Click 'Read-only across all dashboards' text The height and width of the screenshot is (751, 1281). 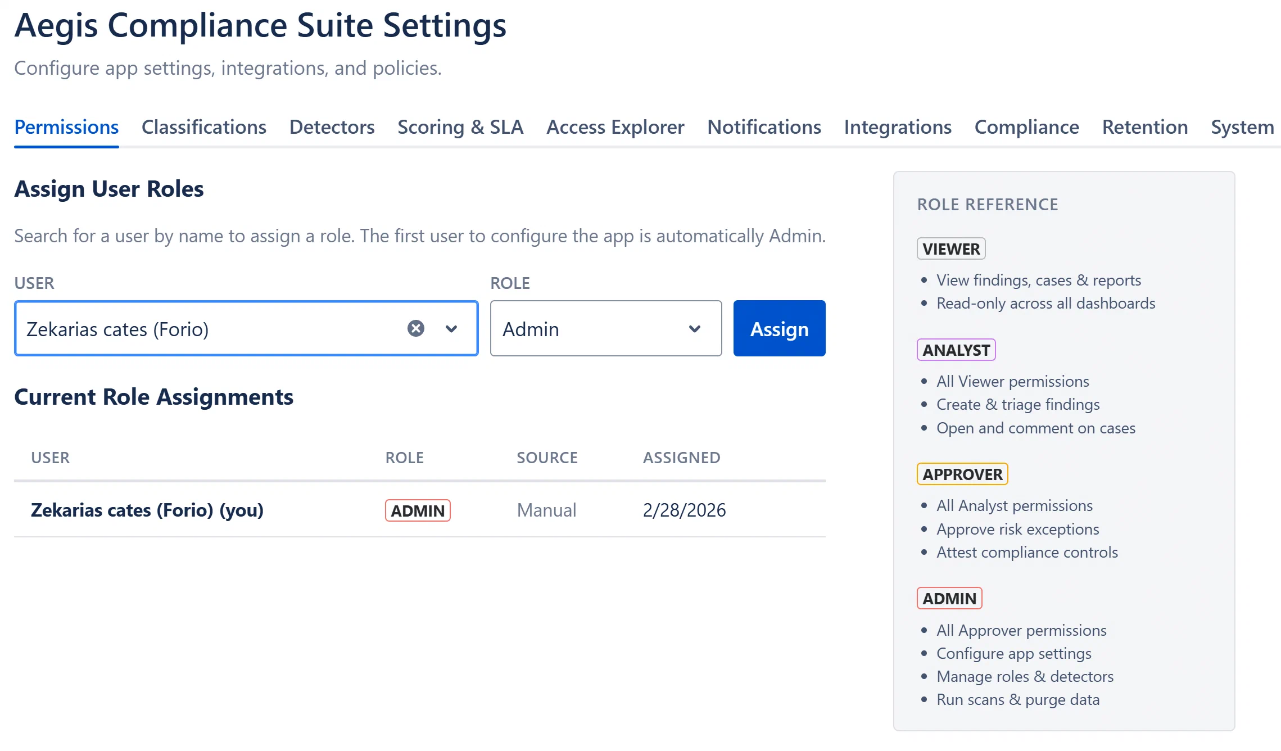click(x=1045, y=303)
